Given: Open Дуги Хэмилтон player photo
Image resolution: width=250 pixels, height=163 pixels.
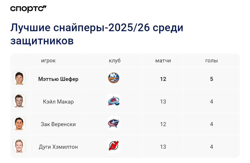Looking at the screenshot, I should click(x=19, y=146).
